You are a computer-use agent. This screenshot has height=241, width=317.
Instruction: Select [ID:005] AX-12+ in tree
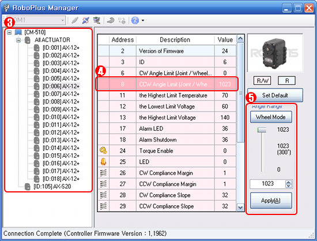[x=61, y=79]
